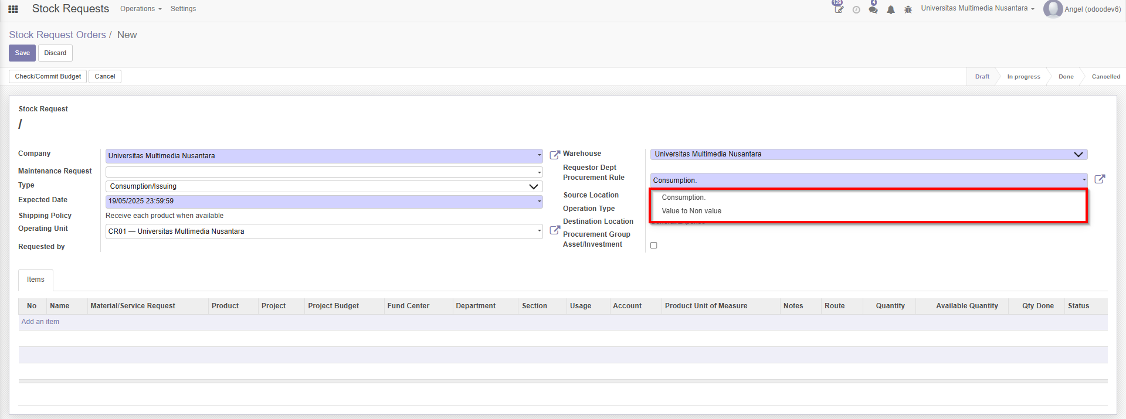1126x419 pixels.
Task: Click the user avatar picture
Action: [x=1053, y=9]
